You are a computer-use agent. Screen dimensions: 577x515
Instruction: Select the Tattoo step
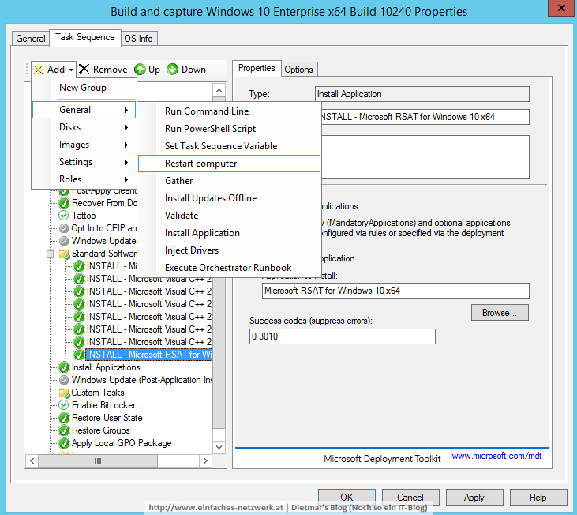[x=84, y=216]
